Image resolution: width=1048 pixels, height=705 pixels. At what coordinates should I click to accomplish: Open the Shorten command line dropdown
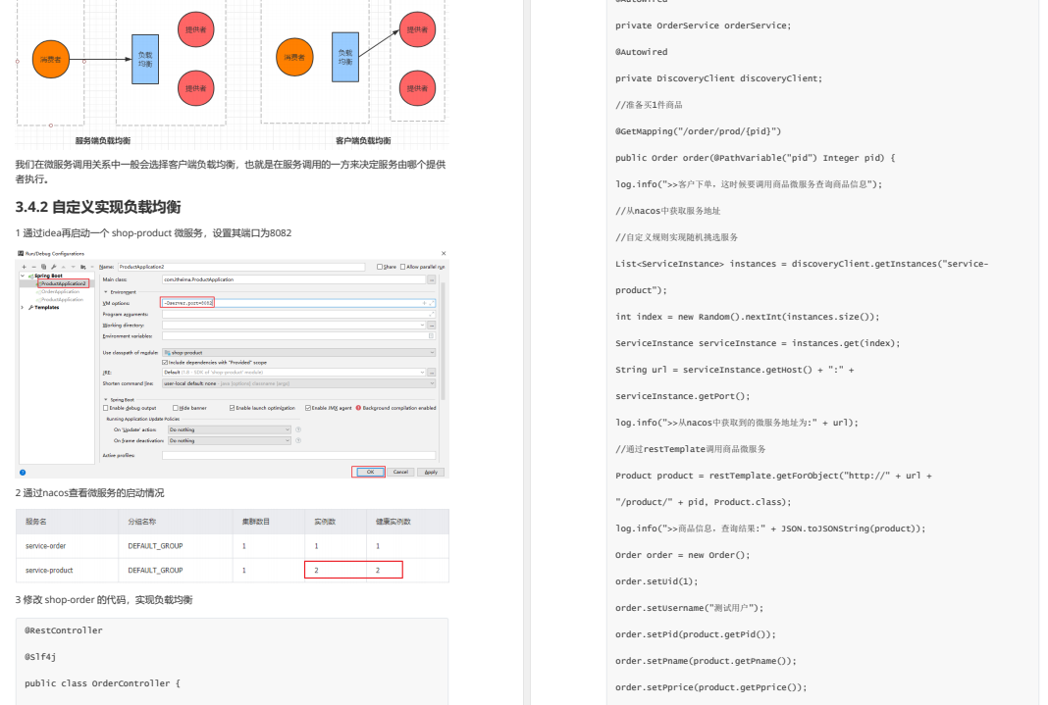click(298, 384)
